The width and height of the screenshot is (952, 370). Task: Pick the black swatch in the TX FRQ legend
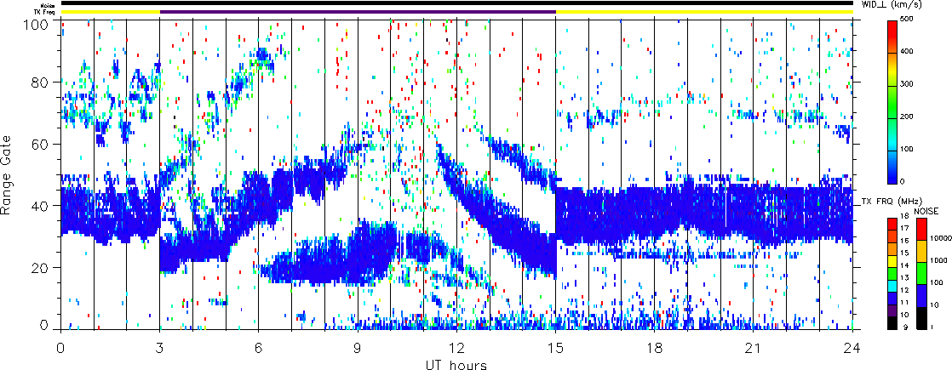[892, 322]
